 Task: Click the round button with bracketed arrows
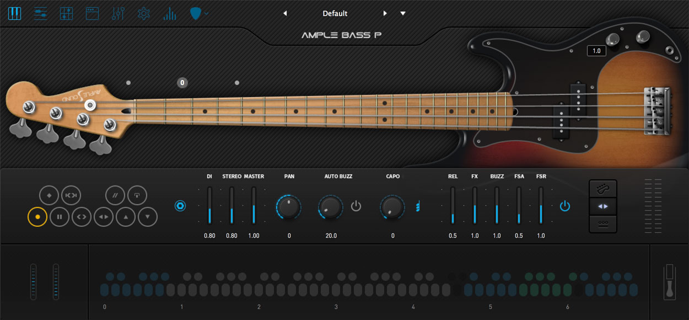71,195
